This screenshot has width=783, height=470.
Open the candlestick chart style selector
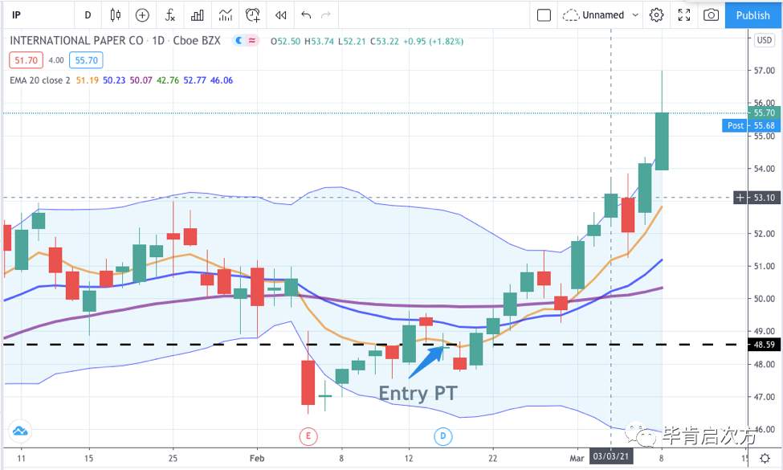[116, 15]
